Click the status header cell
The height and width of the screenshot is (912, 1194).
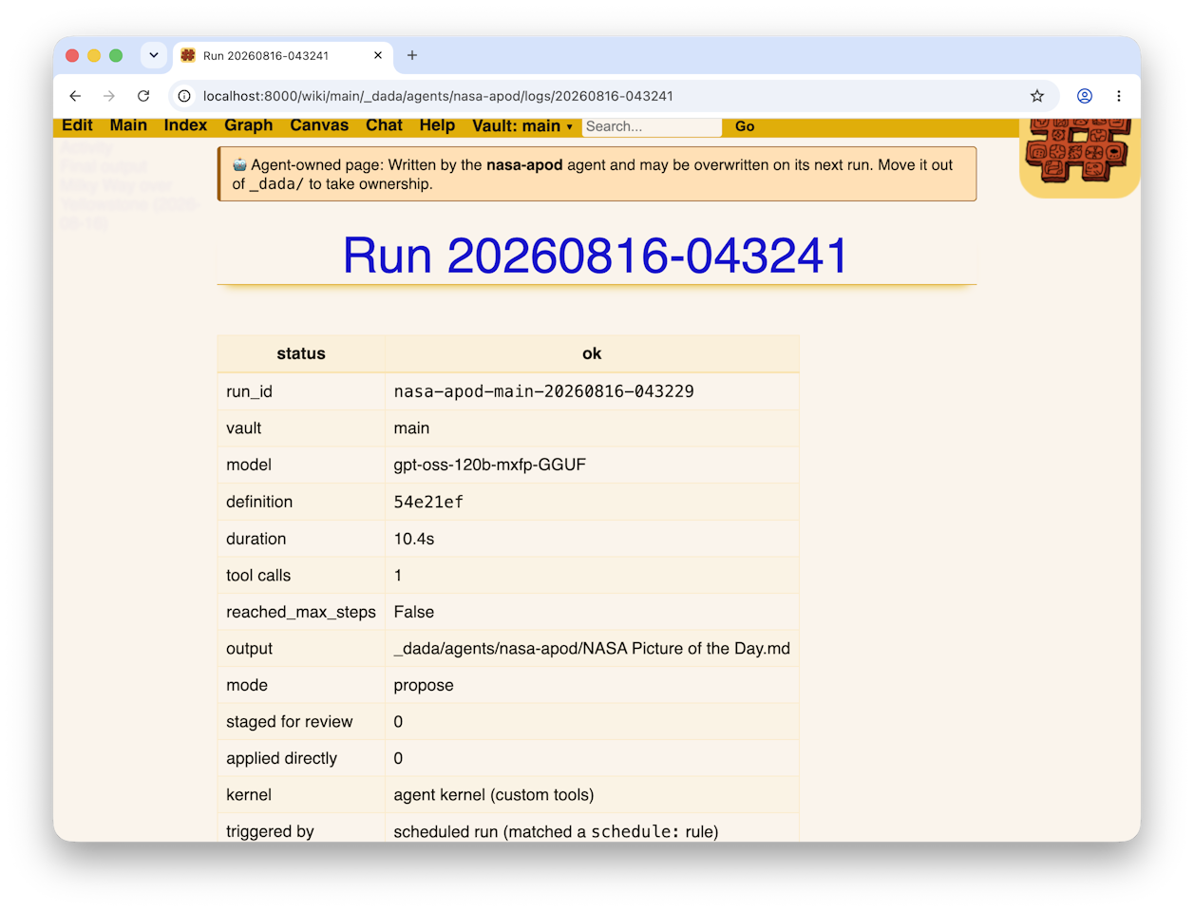tap(301, 353)
